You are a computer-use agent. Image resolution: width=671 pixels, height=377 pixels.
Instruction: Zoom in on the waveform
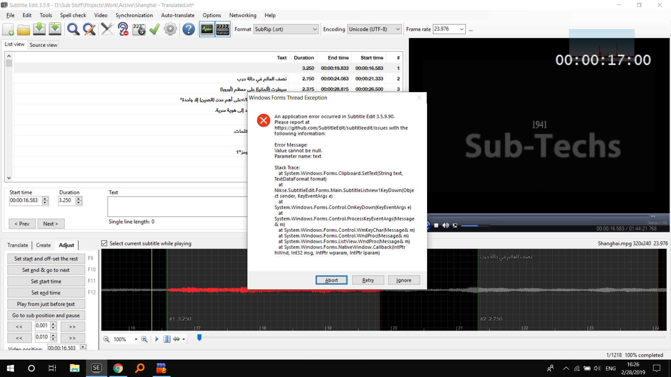click(144, 339)
